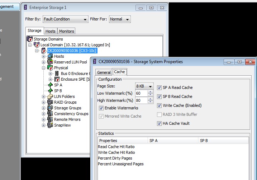The height and width of the screenshot is (180, 257).
Task: Expand the SnapView node
Action: [43, 125]
